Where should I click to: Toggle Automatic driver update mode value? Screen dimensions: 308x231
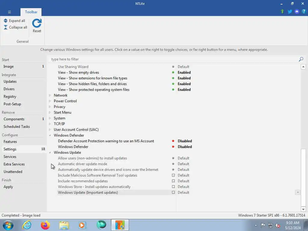pos(183,164)
